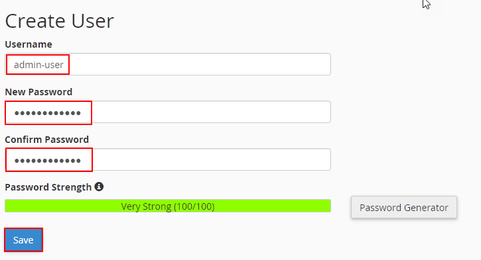481x260 pixels.
Task: Click the Username field label
Action: pos(29,44)
